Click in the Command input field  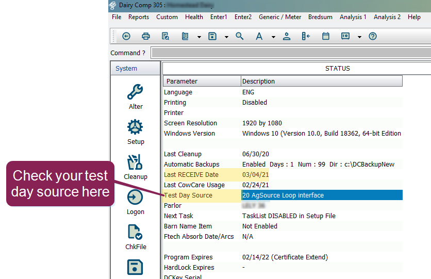(291, 53)
